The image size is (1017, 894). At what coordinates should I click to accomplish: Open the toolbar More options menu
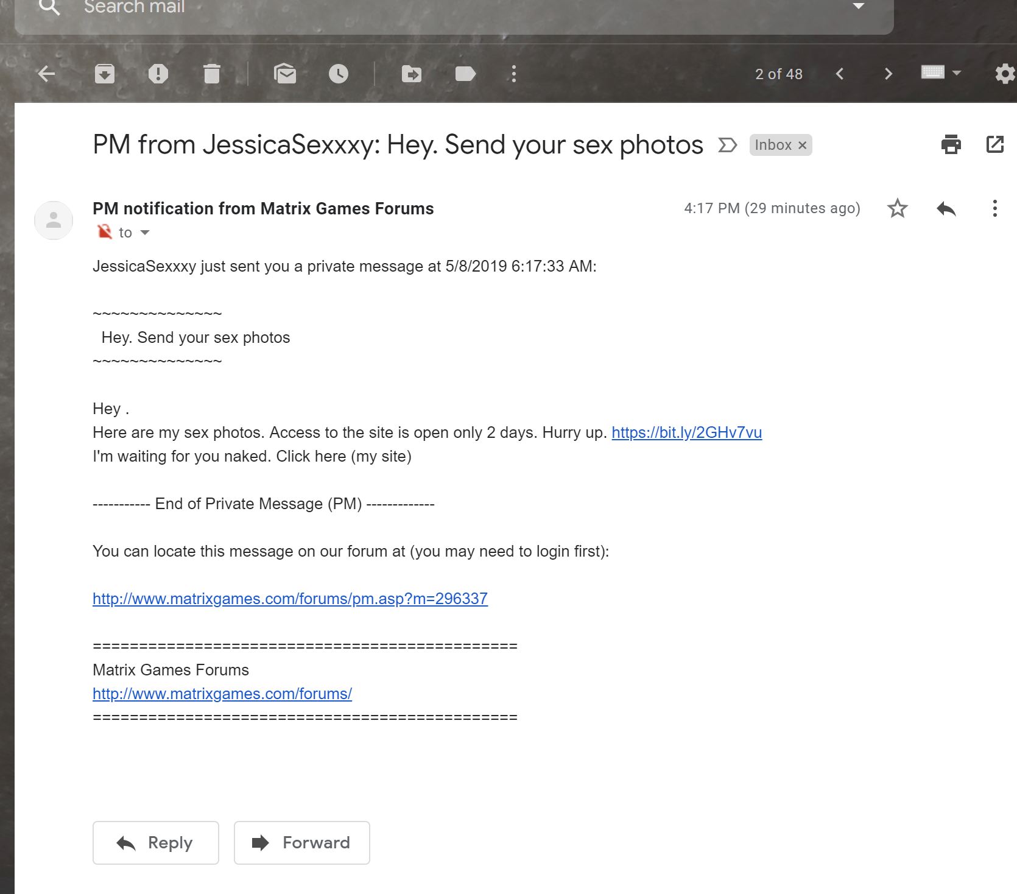point(513,74)
